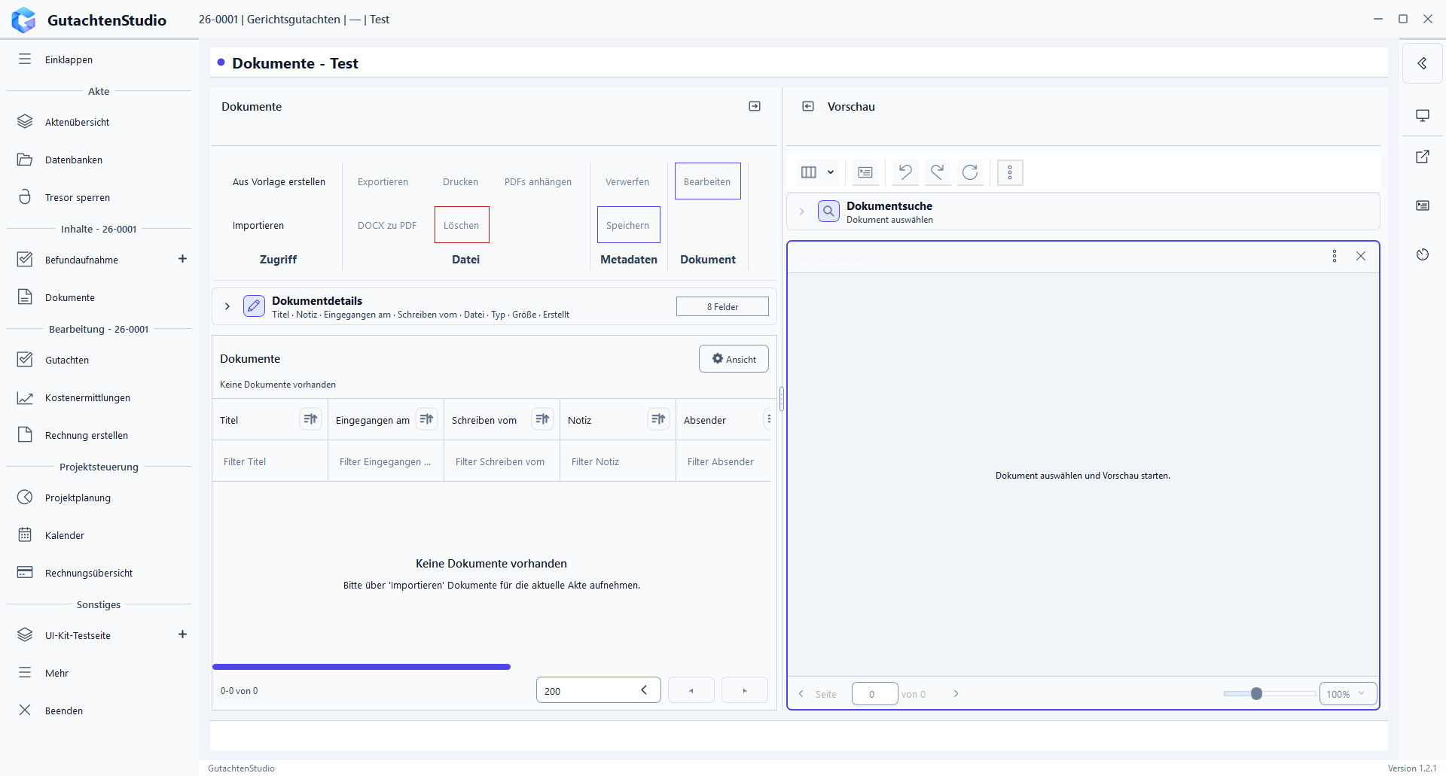This screenshot has height=776, width=1446.
Task: Open the Kalender calendar icon
Action: pyautogui.click(x=25, y=535)
